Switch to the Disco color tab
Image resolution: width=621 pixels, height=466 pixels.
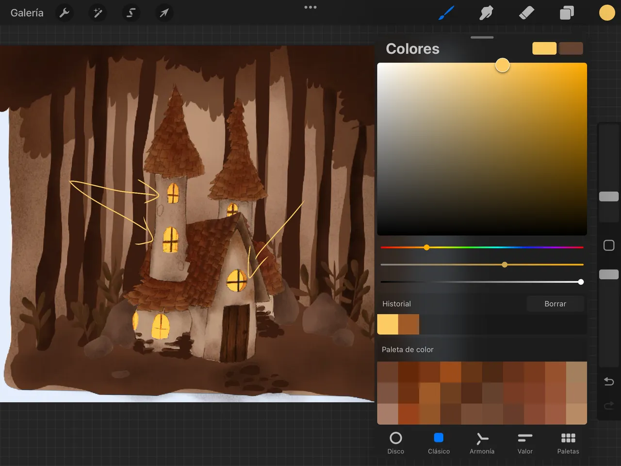396,443
